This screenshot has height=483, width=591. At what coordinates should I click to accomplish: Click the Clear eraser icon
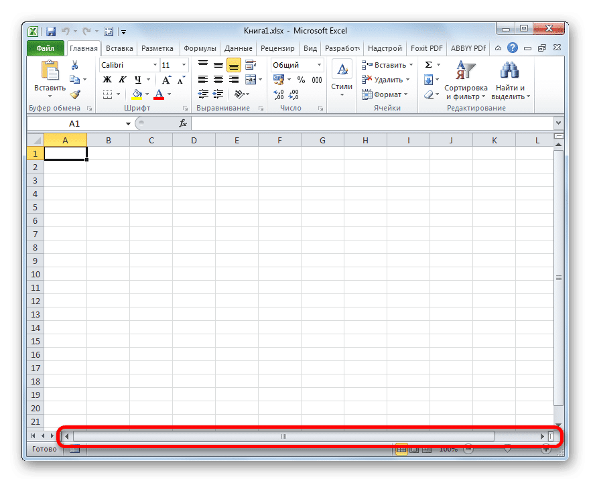pyautogui.click(x=429, y=94)
